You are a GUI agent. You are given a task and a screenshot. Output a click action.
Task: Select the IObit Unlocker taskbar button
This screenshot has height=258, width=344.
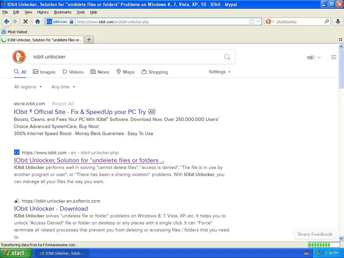[63, 253]
